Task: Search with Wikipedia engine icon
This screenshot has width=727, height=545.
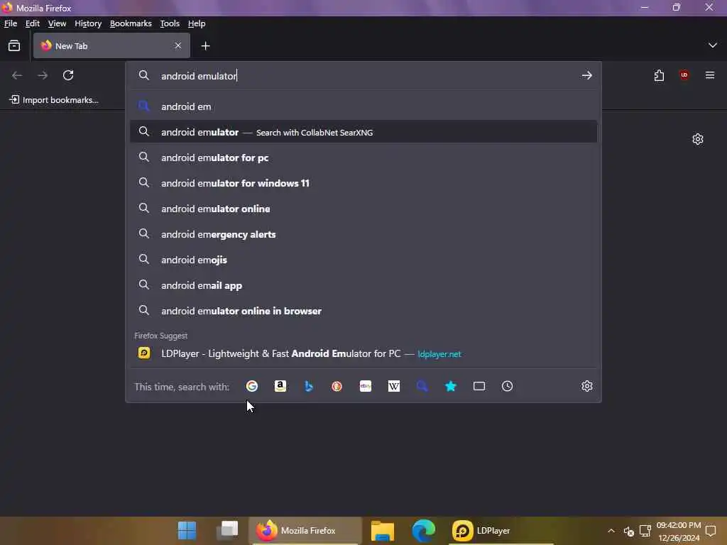Action: pos(393,386)
